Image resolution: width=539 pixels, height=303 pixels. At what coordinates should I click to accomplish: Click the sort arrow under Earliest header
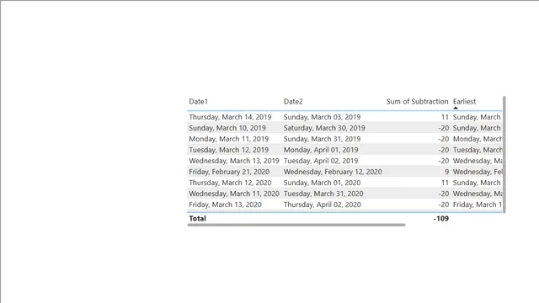456,108
